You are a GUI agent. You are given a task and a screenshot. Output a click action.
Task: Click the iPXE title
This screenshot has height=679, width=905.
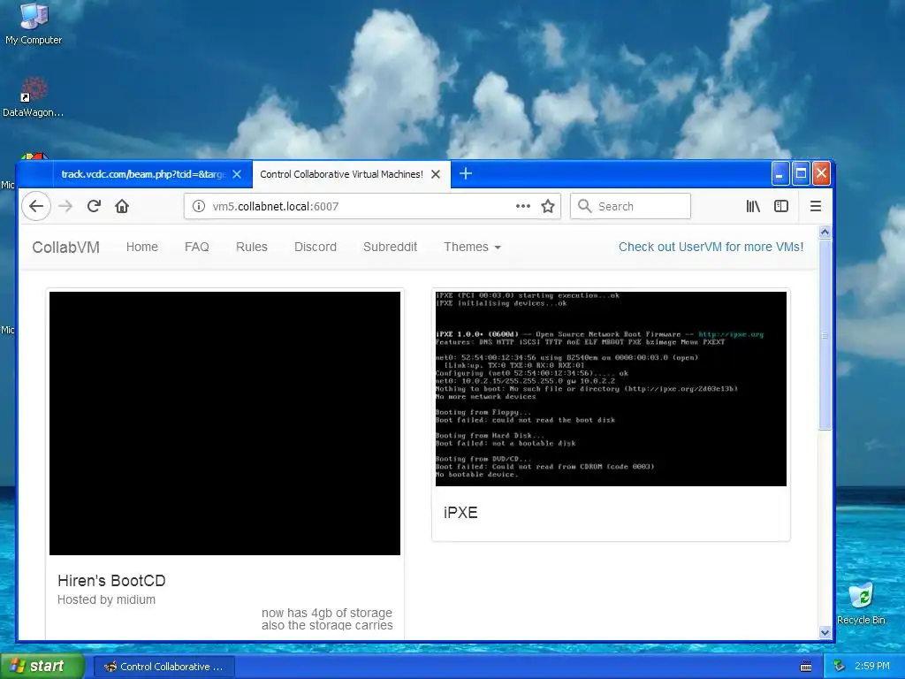pos(460,512)
